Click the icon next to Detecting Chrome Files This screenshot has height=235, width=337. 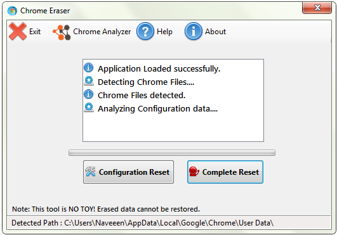(x=89, y=81)
